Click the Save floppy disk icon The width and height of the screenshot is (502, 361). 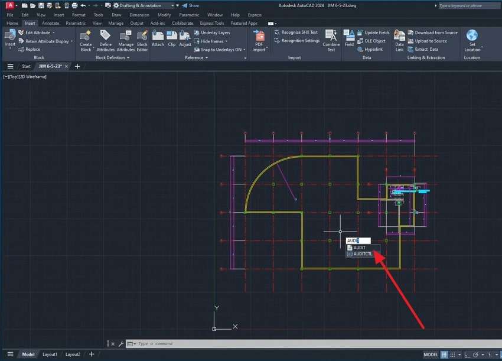[41, 5]
